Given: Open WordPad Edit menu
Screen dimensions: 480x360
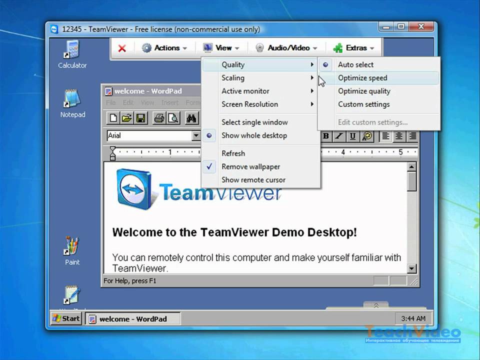Looking at the screenshot, I should [128, 102].
